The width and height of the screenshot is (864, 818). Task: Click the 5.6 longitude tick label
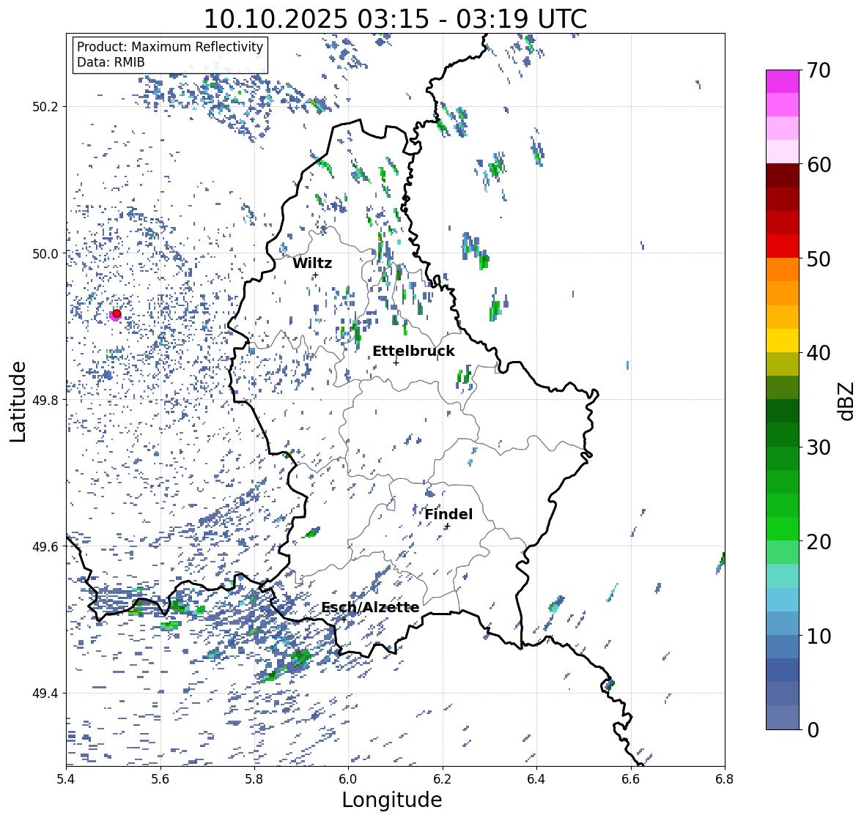pyautogui.click(x=160, y=779)
